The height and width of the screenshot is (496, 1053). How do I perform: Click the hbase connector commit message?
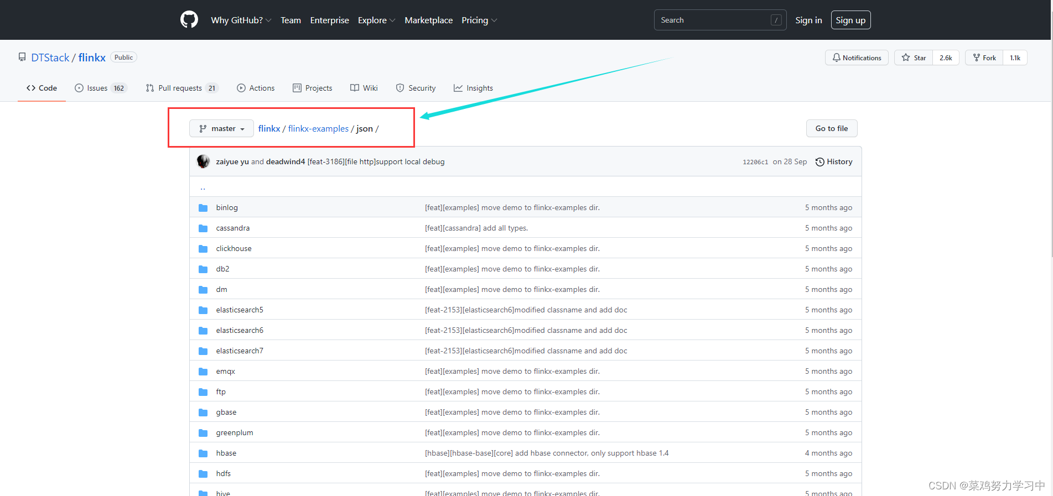click(547, 453)
